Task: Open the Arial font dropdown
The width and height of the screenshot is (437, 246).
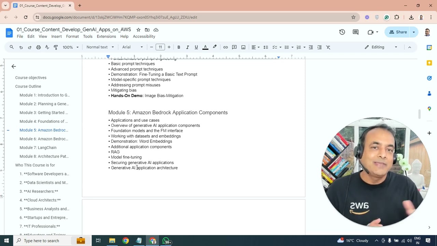Action: click(132, 47)
